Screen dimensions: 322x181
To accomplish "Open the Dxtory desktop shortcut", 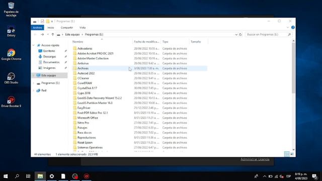I will (x=11, y=31).
